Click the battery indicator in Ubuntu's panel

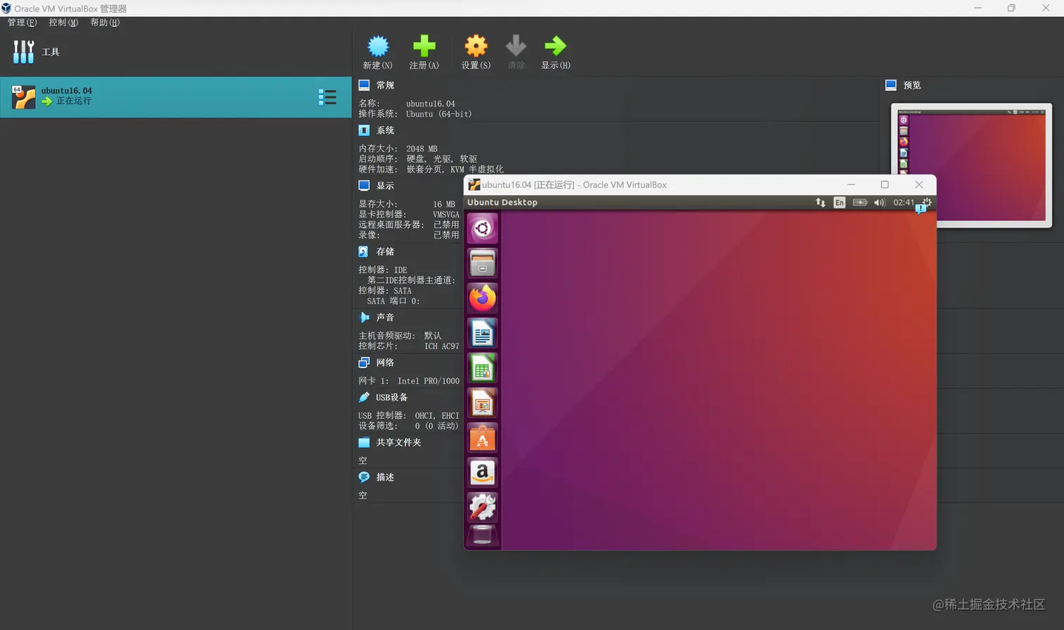860,203
